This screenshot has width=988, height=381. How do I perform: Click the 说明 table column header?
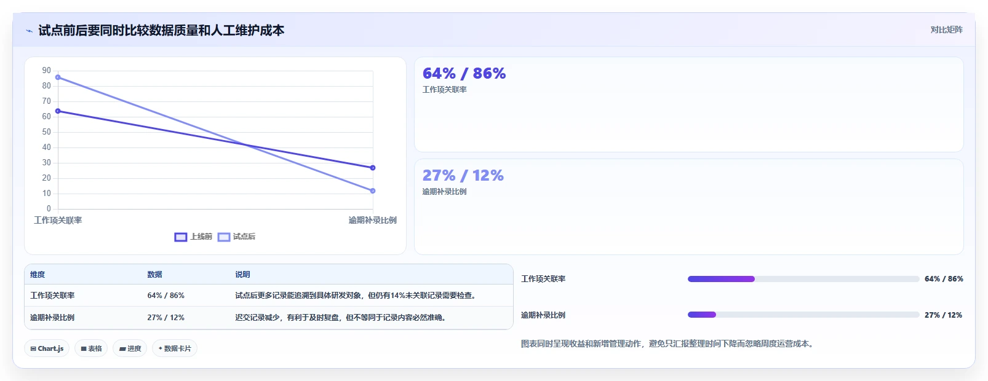(242, 275)
